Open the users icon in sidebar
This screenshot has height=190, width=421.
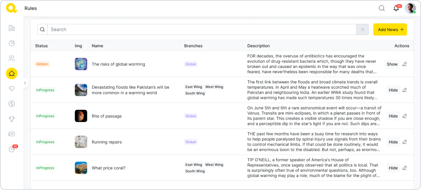coord(12,58)
